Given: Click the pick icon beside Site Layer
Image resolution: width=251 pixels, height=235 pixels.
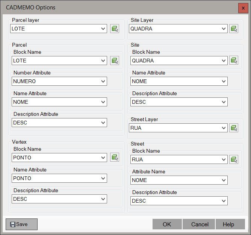Looking at the screenshot, I should [234, 29].
